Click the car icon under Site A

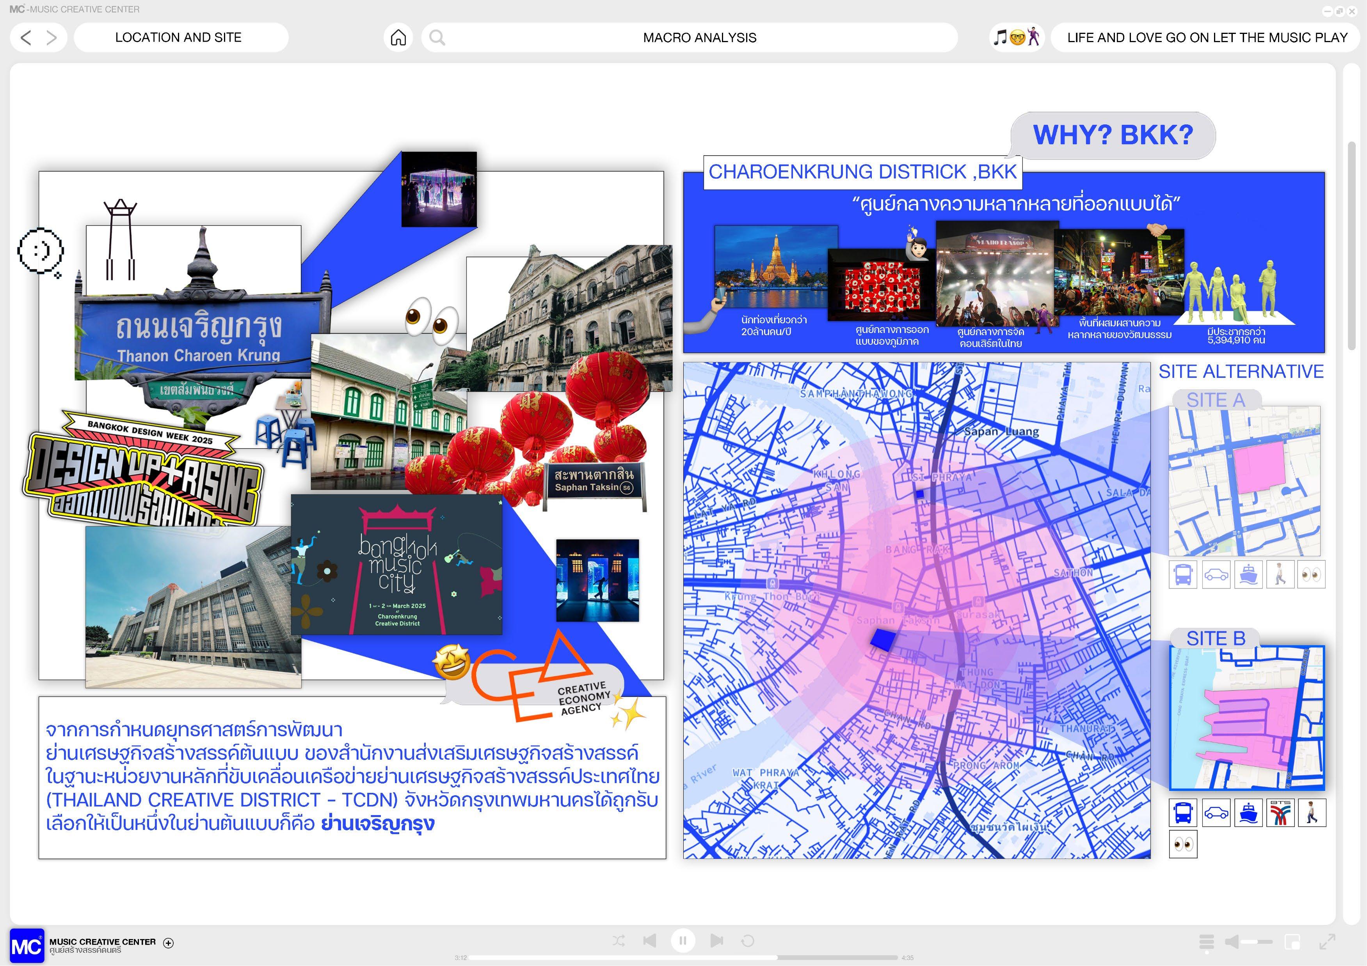[x=1216, y=574]
